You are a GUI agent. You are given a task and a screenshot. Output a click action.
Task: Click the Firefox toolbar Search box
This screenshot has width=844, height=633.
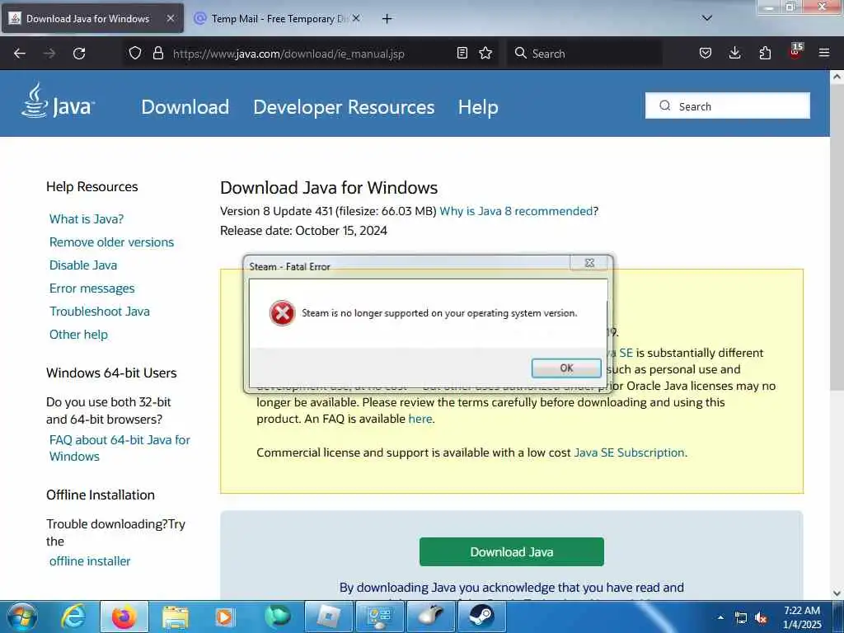pos(584,54)
